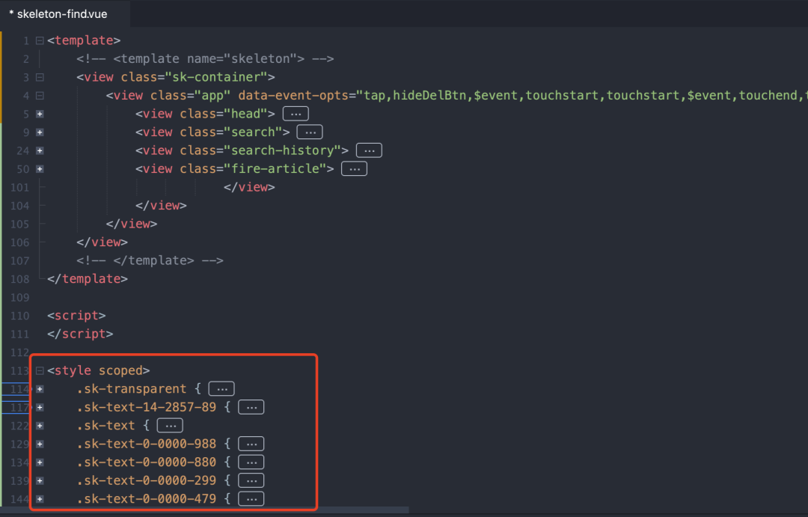808x517 pixels.
Task: Open the folded ellipsis after fire-article
Action: coord(354,169)
